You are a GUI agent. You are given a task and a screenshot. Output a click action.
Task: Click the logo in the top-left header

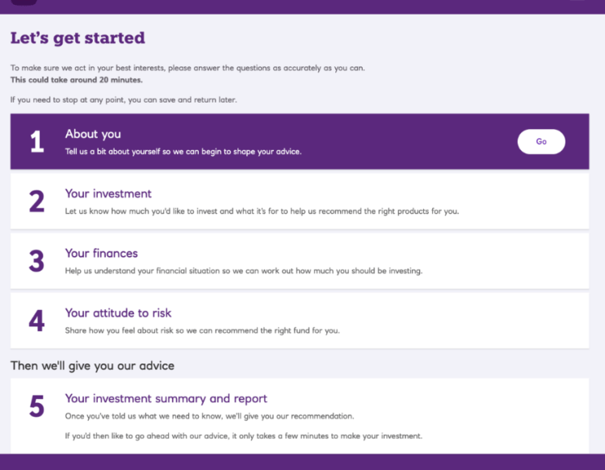23,2
